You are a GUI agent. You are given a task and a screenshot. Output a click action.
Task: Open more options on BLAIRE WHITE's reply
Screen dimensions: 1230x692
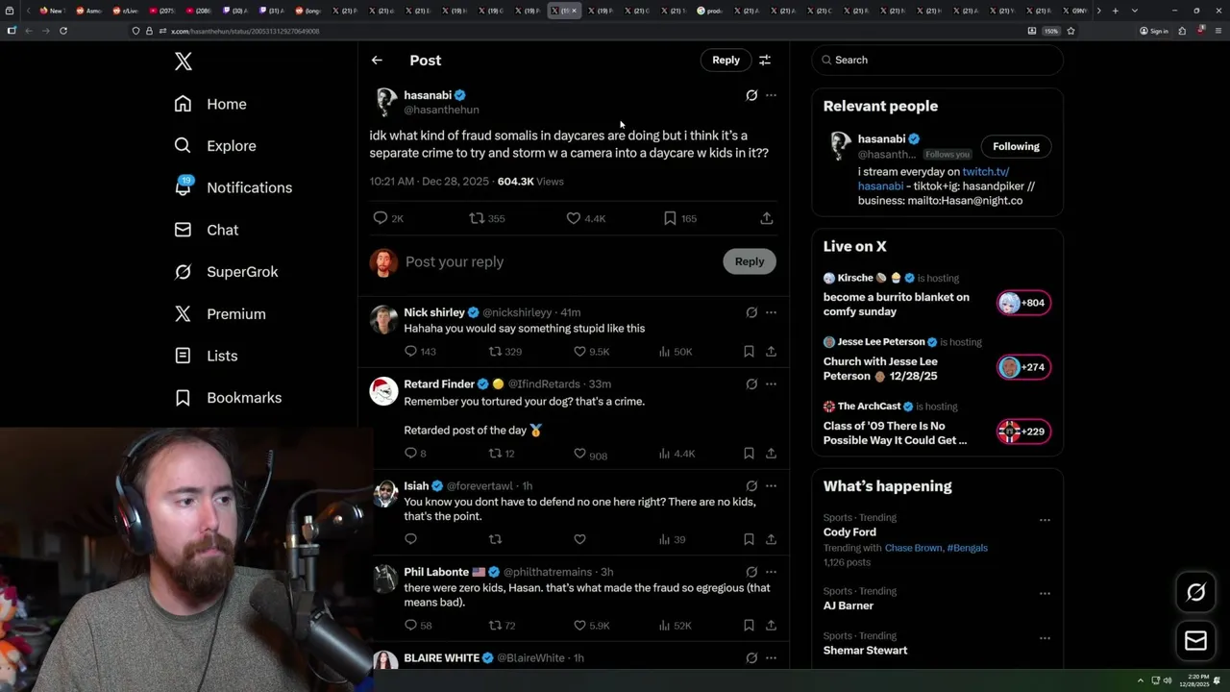coord(771,657)
